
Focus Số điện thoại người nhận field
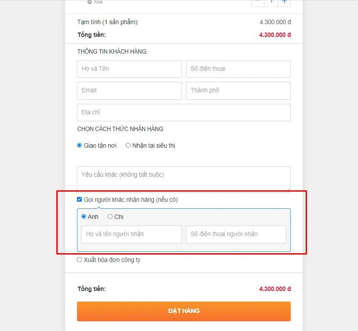(x=236, y=234)
